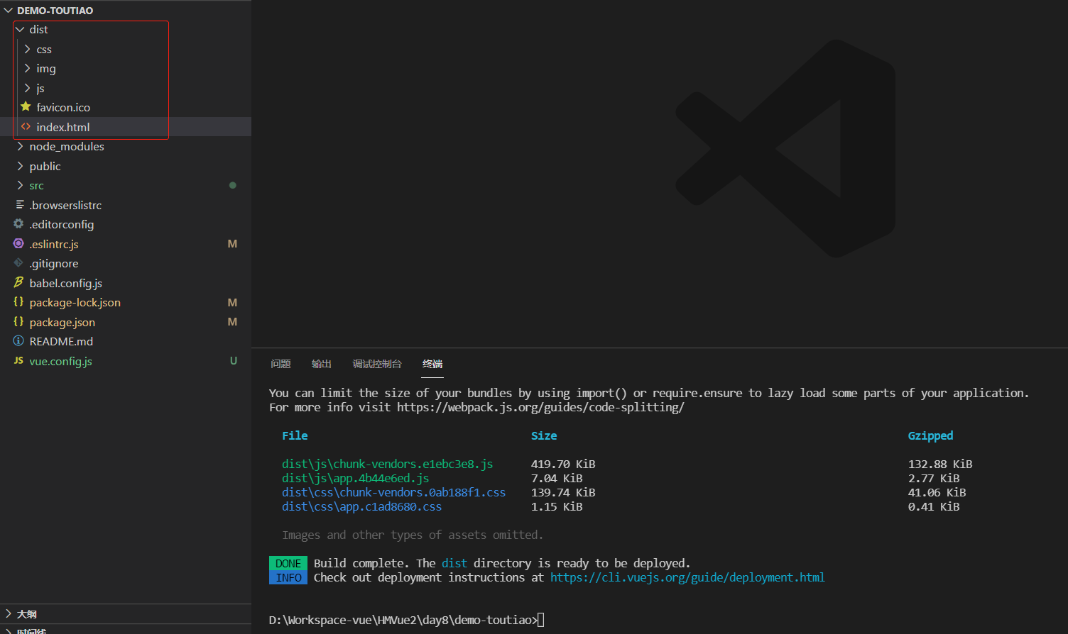Viewport: 1068px width, 634px height.
Task: Open the cli.vuejs.org deployment guide link
Action: pyautogui.click(x=687, y=577)
